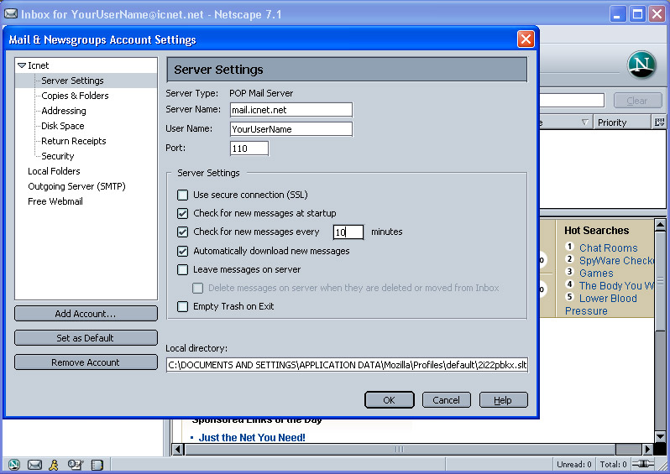
Task: Maximize the Netscape mail window
Action: 637,14
